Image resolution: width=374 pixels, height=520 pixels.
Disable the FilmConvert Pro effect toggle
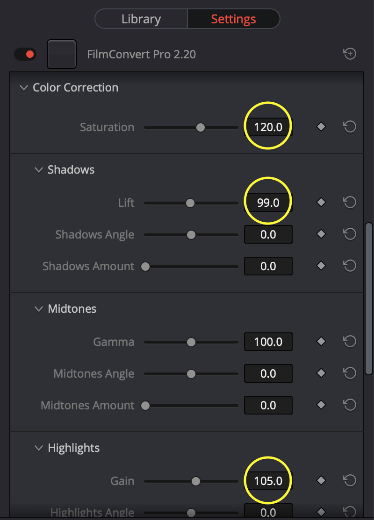[x=25, y=54]
